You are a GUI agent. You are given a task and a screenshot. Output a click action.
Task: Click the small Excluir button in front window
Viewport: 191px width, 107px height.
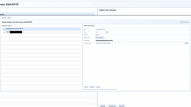click(98, 87)
